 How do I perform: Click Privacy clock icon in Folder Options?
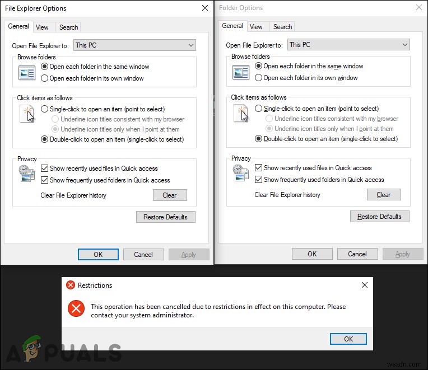pyautogui.click(x=240, y=172)
